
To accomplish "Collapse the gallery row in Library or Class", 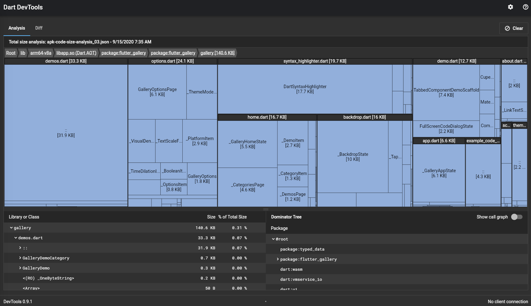I will [11, 228].
